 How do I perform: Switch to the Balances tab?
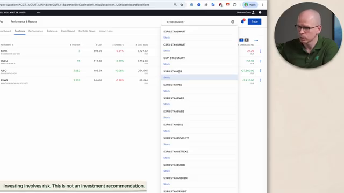point(52,31)
